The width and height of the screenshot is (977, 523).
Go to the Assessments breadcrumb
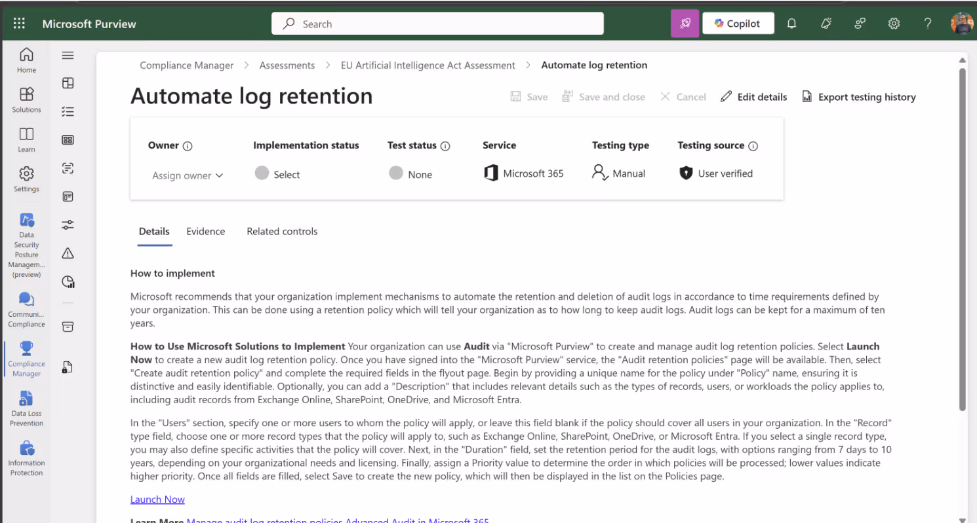click(x=287, y=65)
